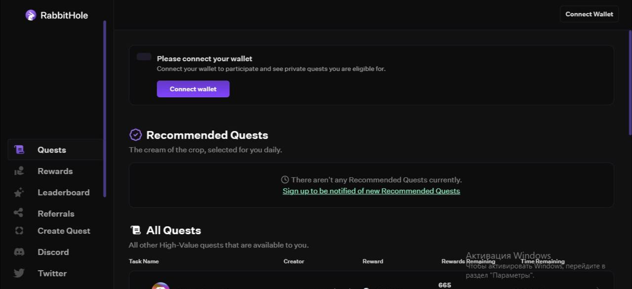The height and width of the screenshot is (289, 632).
Task: Click the All Quests scroll icon
Action: pos(135,230)
